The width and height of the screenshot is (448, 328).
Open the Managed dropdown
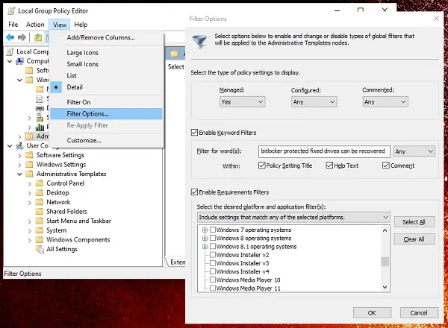242,102
